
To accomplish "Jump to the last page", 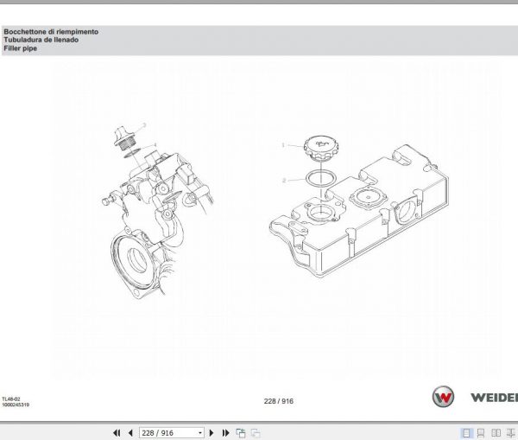I will [225, 433].
